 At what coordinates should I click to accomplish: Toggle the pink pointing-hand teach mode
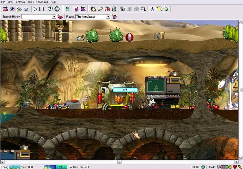pos(76,9)
